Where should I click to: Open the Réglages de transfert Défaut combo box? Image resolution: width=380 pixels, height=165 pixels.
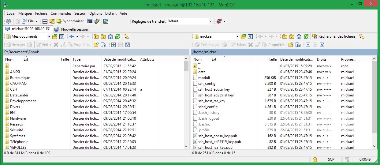pos(189,21)
